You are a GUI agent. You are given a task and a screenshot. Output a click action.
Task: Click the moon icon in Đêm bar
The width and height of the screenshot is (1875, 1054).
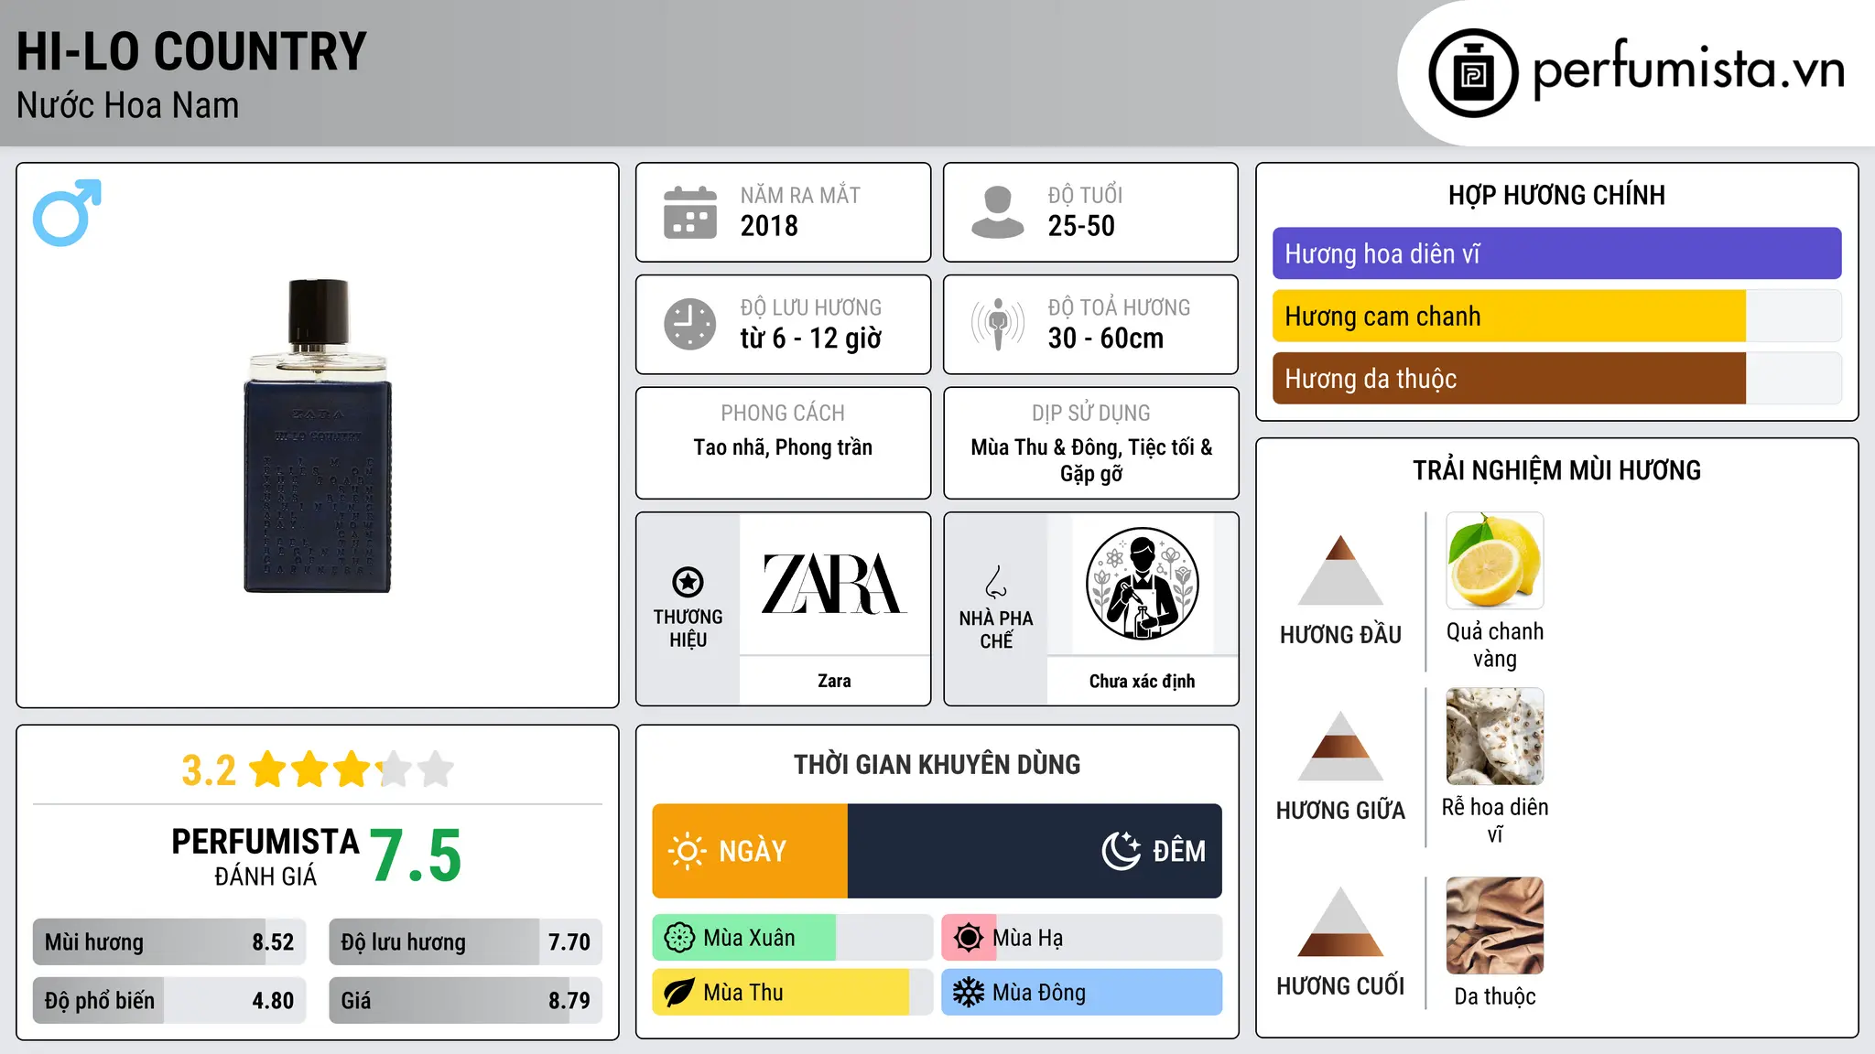(x=1122, y=851)
